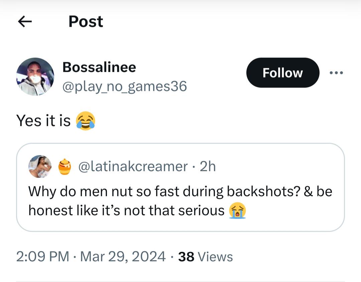
Task: Open Bossalinee's profile picture
Action: (35, 77)
